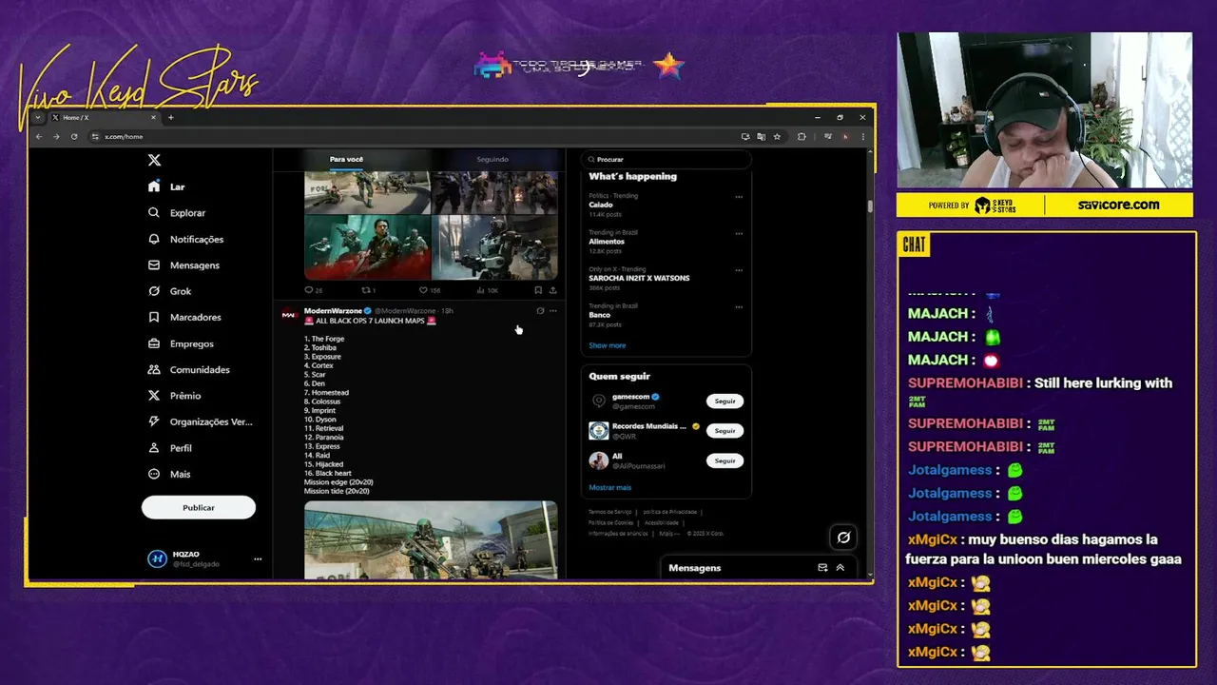Open a new browser tab
1217x685 pixels.
click(x=171, y=117)
